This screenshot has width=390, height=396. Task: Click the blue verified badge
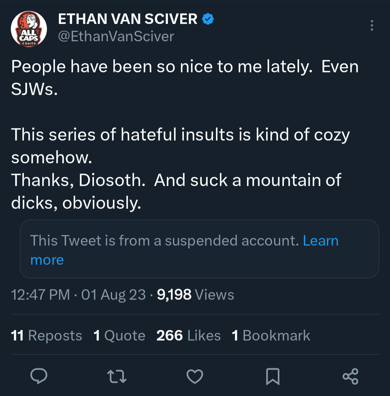click(x=208, y=19)
